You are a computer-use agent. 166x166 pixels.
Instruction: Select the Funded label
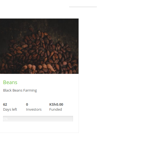point(56,109)
